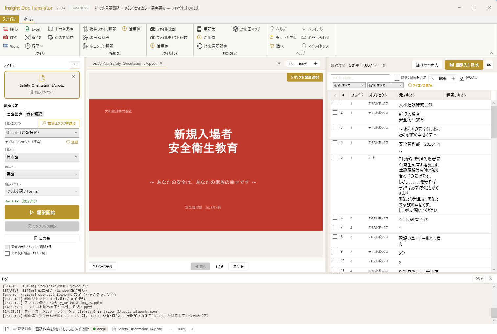Viewport: 497px width, 334px height.
Task: Toggle 折り返し checkbox
Action: pyautogui.click(x=462, y=78)
